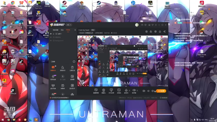
Task: Toggle visibility eye for middle greyed source
Action: coord(51,37)
